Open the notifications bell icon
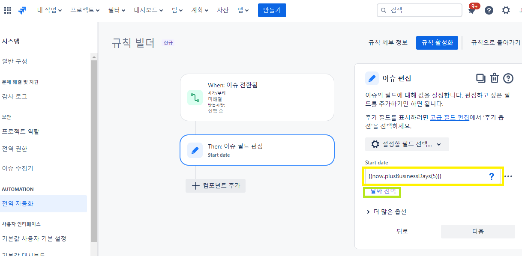 pos(472,10)
